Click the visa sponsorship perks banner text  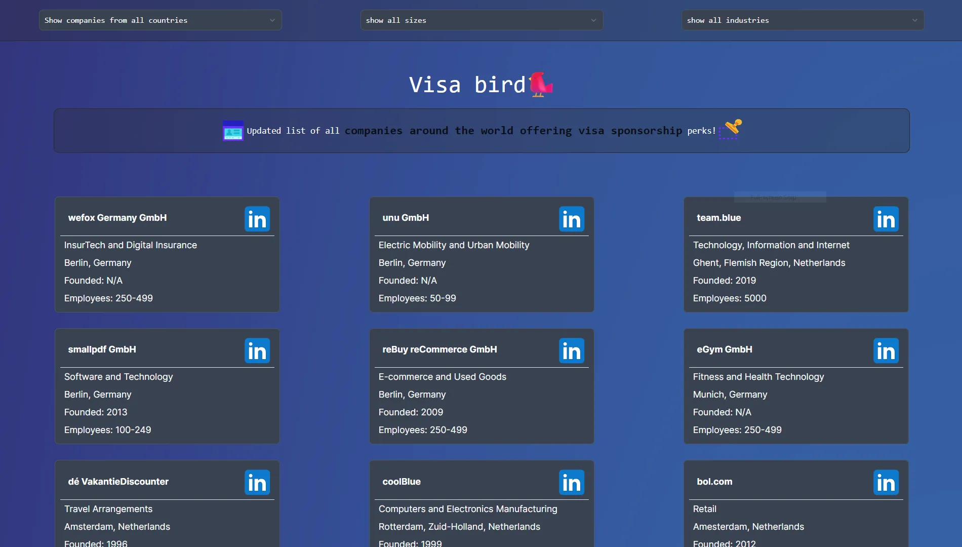click(482, 131)
